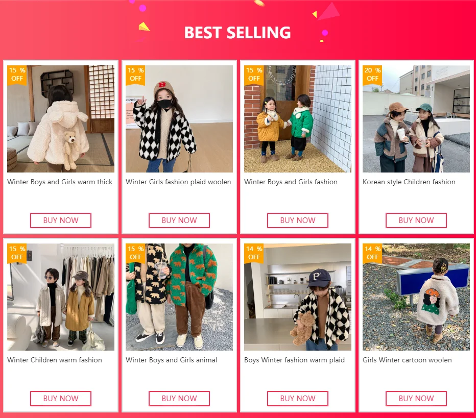Click BUY NOW for Winter Girls fashion plaid woolen
The width and height of the screenshot is (476, 418).
point(179,220)
